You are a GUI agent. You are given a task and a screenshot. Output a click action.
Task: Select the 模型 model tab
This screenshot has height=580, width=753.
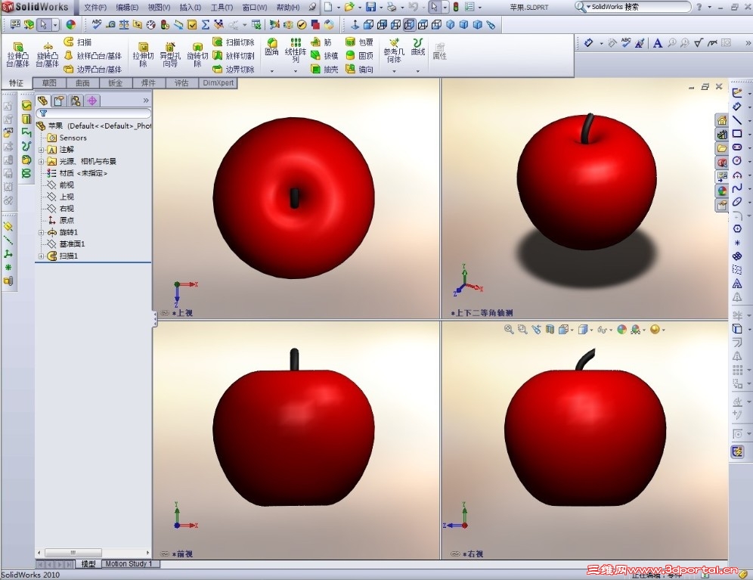pos(88,563)
